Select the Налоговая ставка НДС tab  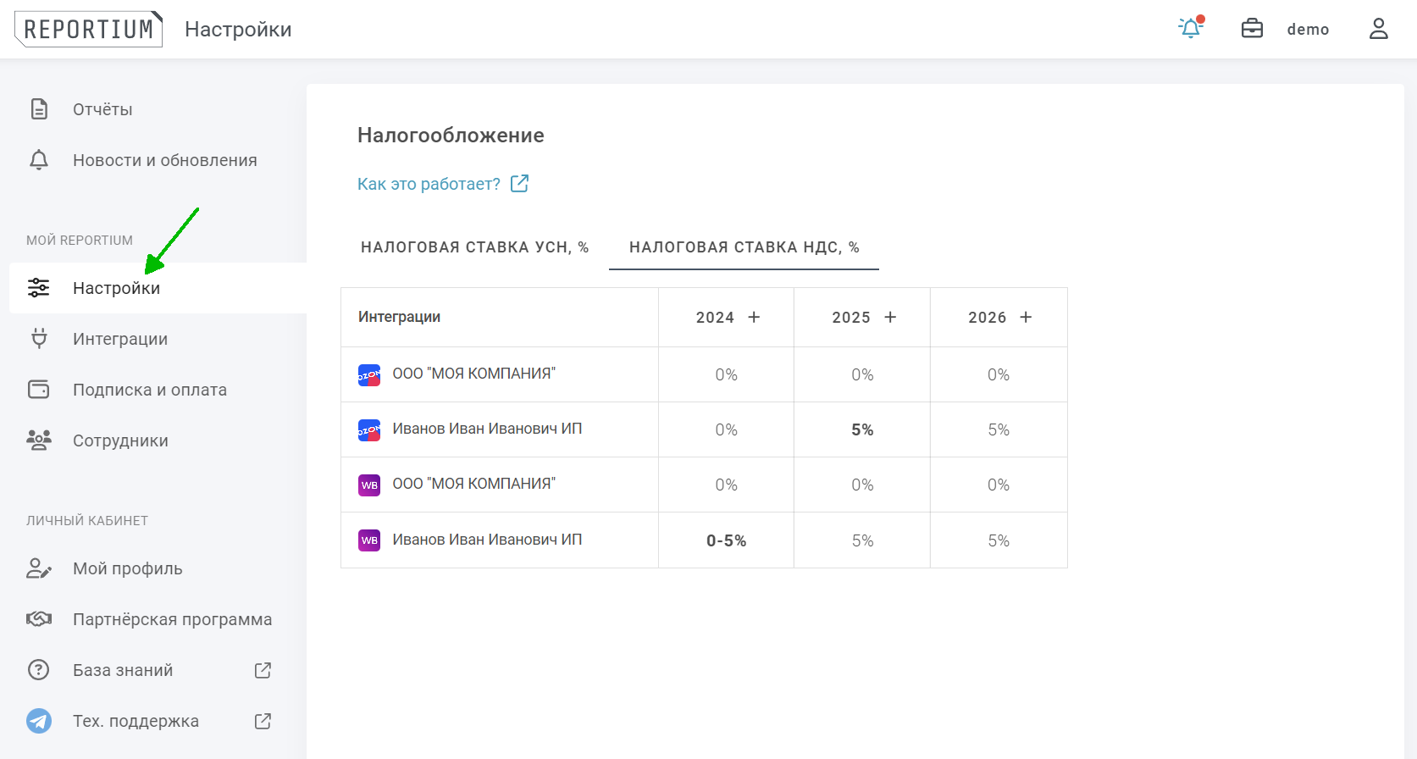(744, 247)
